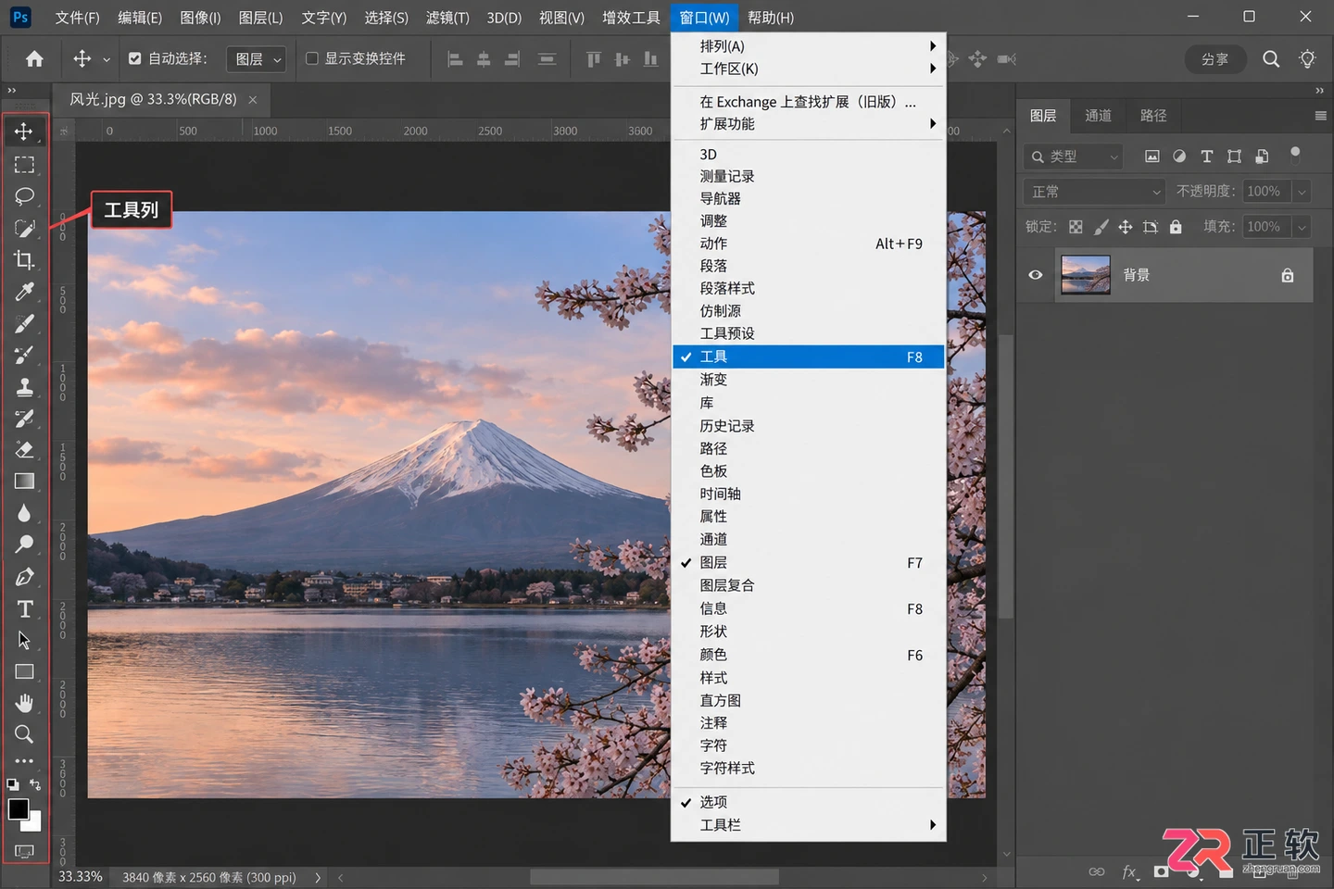The image size is (1334, 889).
Task: Click status bar info arrow chevron
Action: tap(318, 878)
